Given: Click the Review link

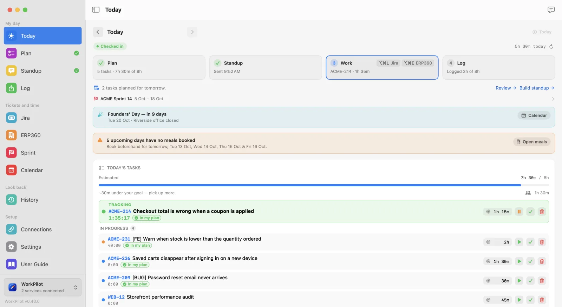Looking at the screenshot, I should (x=506, y=88).
